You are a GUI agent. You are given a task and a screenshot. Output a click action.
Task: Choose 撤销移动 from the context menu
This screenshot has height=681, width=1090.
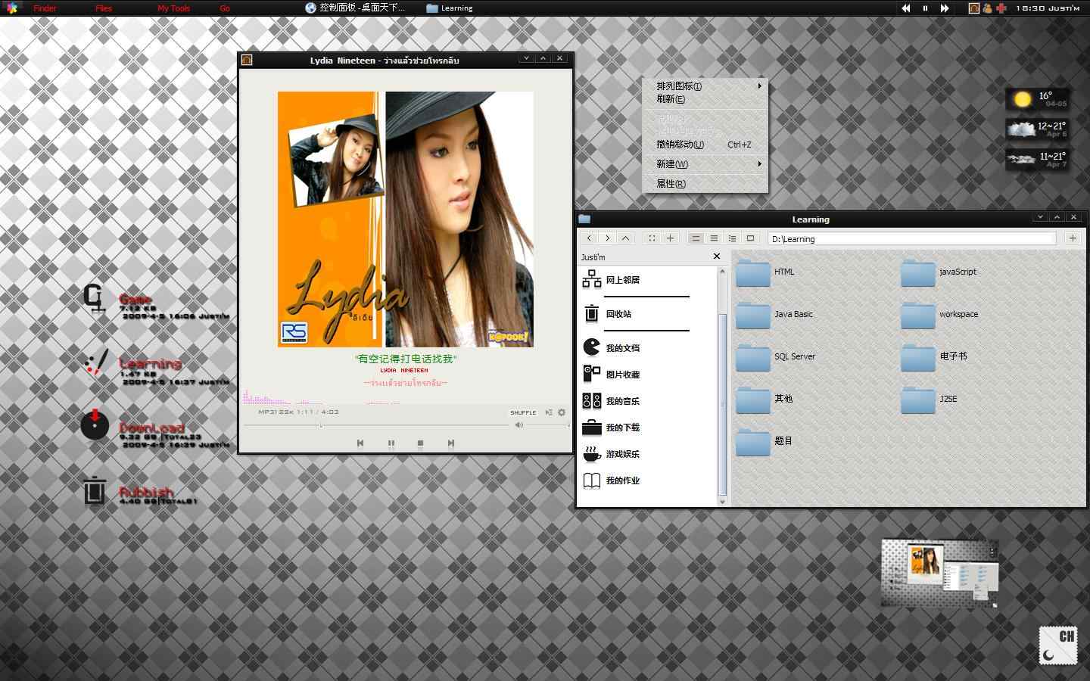705,145
